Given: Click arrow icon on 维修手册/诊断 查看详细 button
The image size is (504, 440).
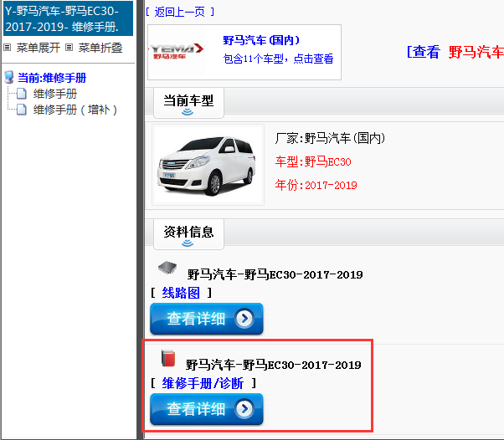Looking at the screenshot, I should [244, 408].
